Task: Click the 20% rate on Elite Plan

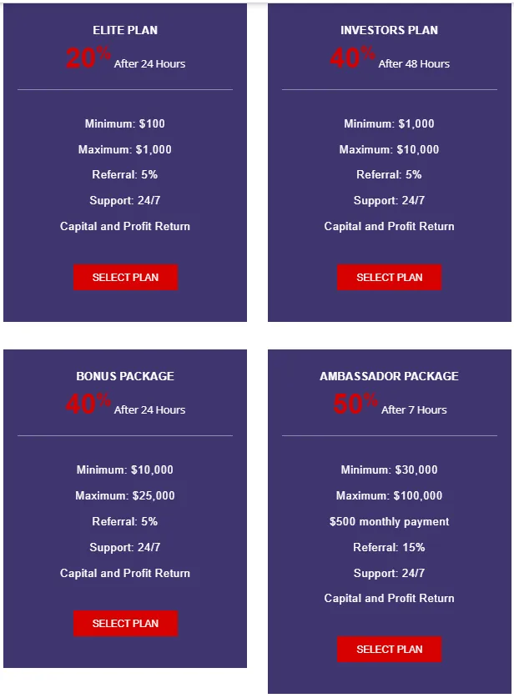Action: tap(88, 58)
